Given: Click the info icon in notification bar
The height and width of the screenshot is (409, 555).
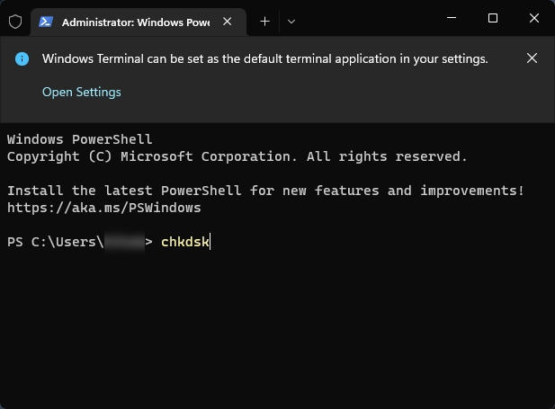Looking at the screenshot, I should pos(22,58).
